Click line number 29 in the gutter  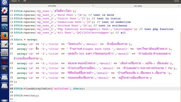coord(11,92)
